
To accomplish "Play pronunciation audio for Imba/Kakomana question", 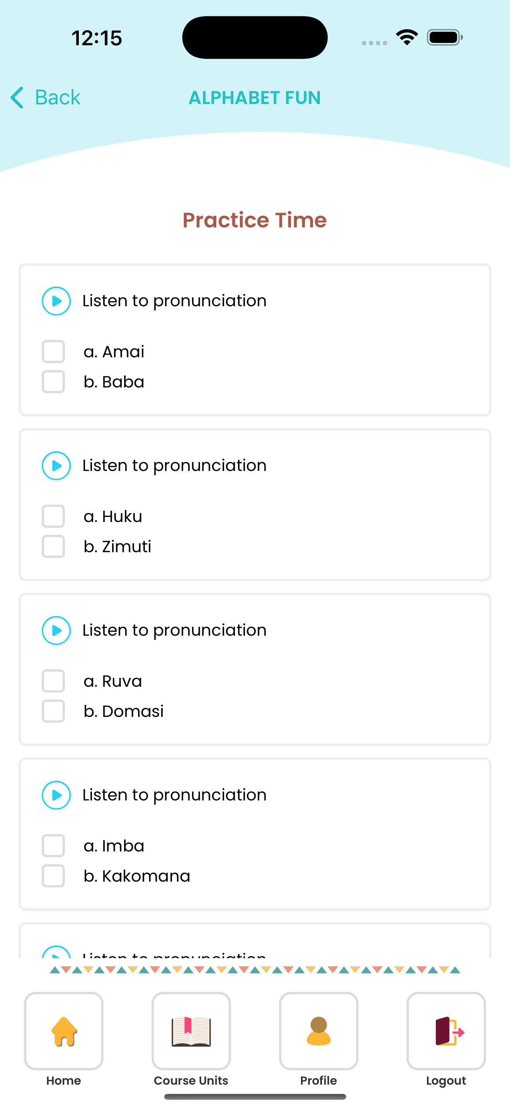I will (56, 795).
